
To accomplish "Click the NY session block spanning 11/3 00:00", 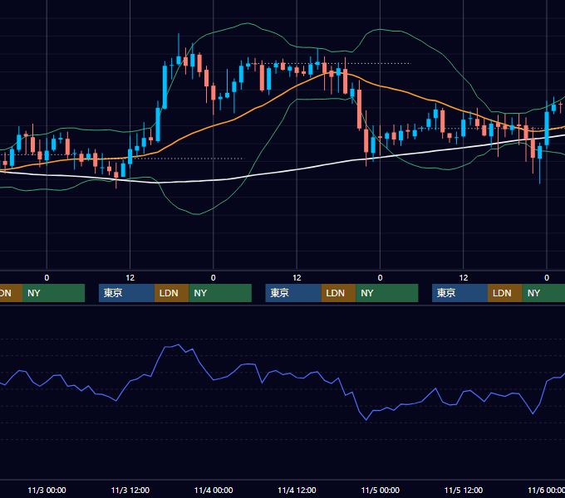I will (x=53, y=293).
